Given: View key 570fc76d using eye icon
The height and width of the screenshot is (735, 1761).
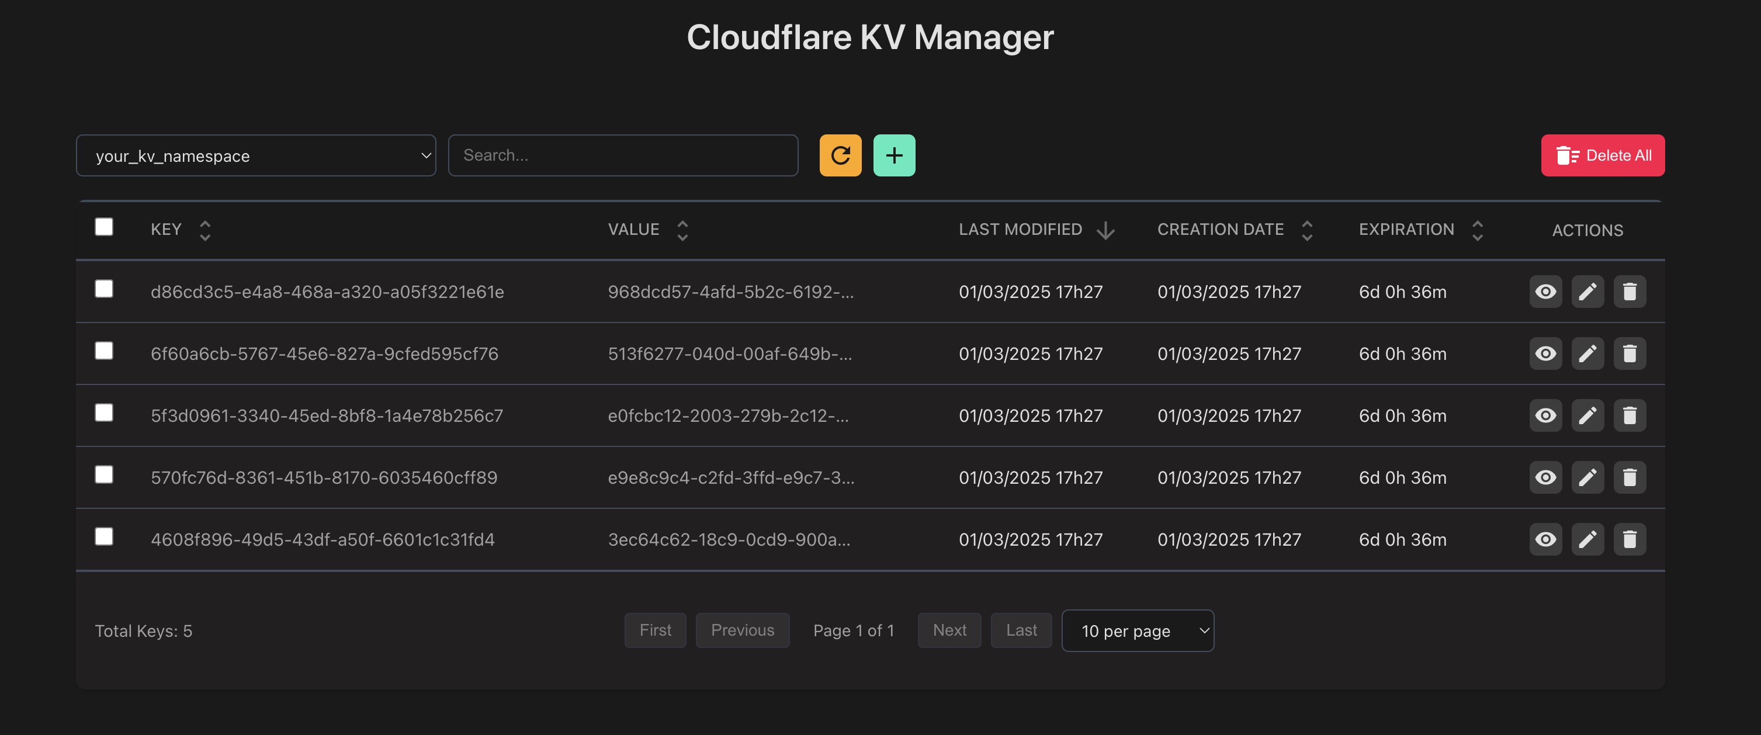Looking at the screenshot, I should pos(1545,477).
